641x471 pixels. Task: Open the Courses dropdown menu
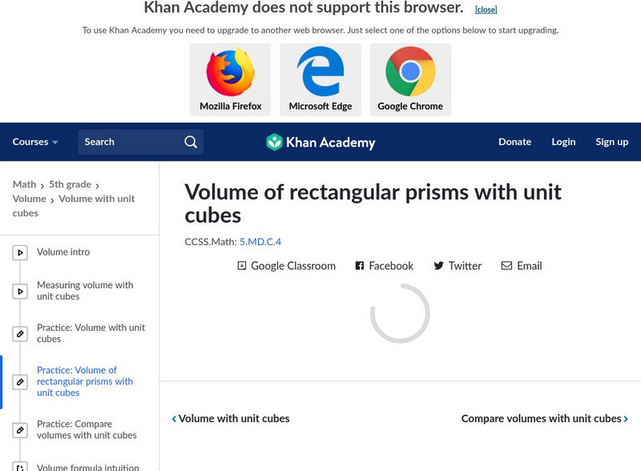[35, 142]
